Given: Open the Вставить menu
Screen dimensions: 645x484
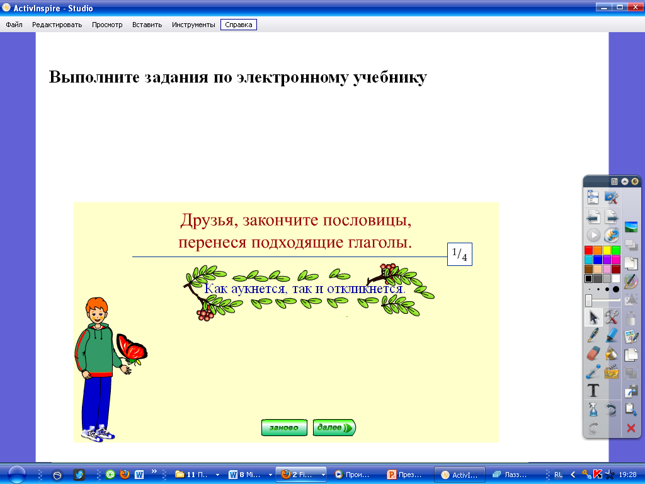Looking at the screenshot, I should (x=147, y=25).
